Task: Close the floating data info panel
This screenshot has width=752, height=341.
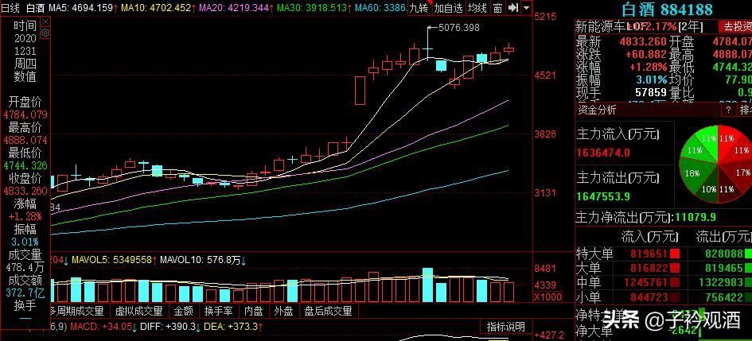Action: 45,21
